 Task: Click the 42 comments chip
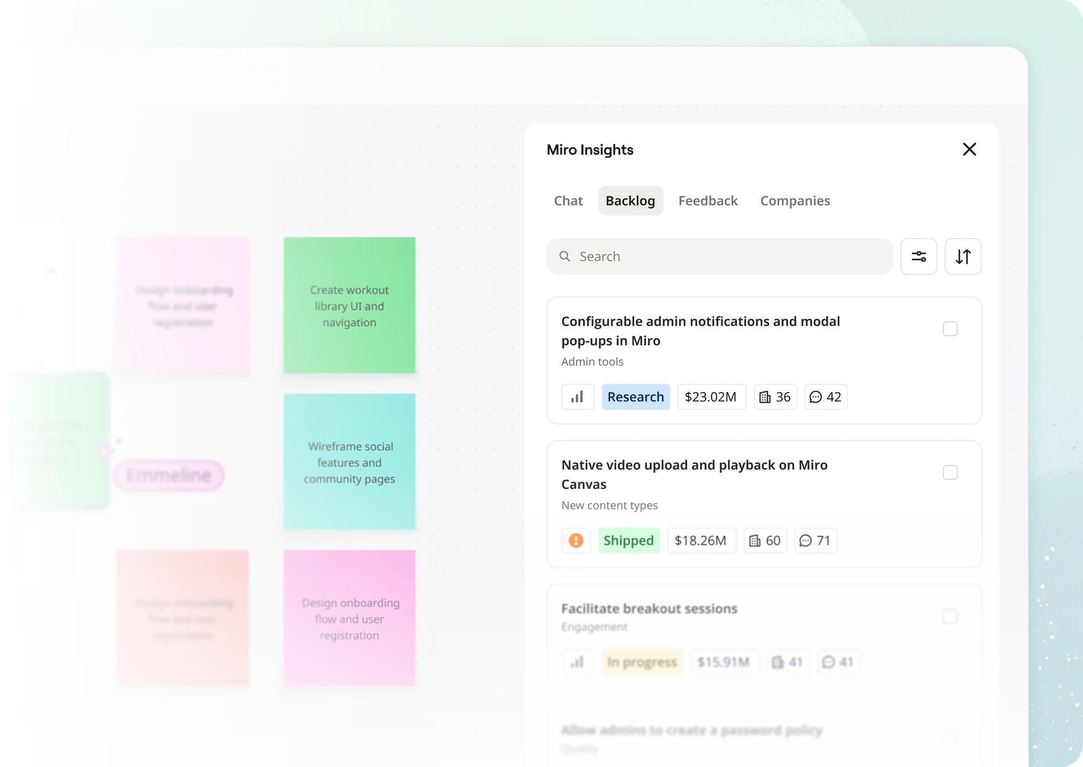tap(826, 397)
